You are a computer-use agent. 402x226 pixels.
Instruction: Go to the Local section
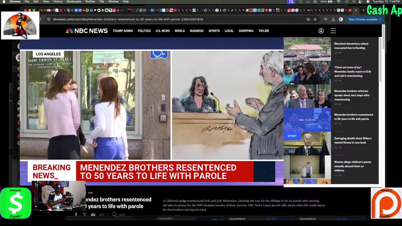click(x=229, y=31)
